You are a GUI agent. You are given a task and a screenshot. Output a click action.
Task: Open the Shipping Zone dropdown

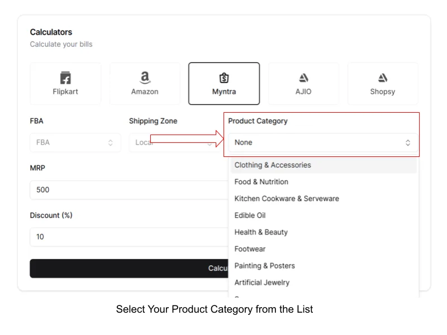click(x=174, y=142)
